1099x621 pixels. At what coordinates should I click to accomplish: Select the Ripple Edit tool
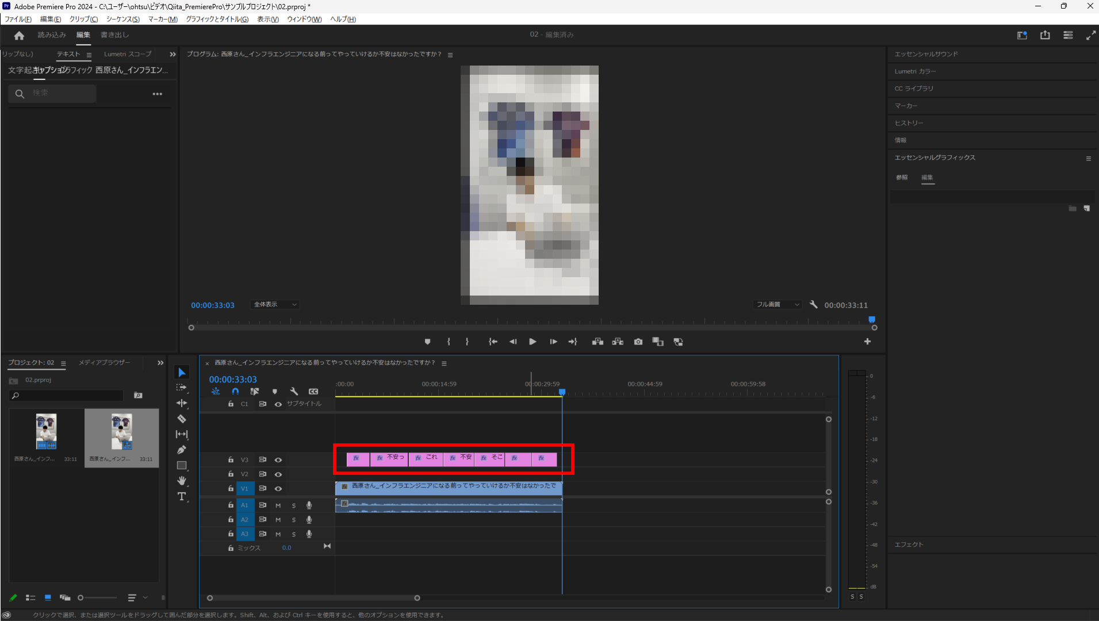pos(182,404)
